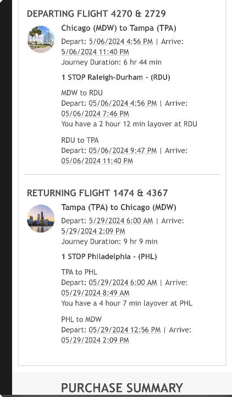Click returning flight depart time 5/29/2024 6:00 AM

[x=121, y=221]
